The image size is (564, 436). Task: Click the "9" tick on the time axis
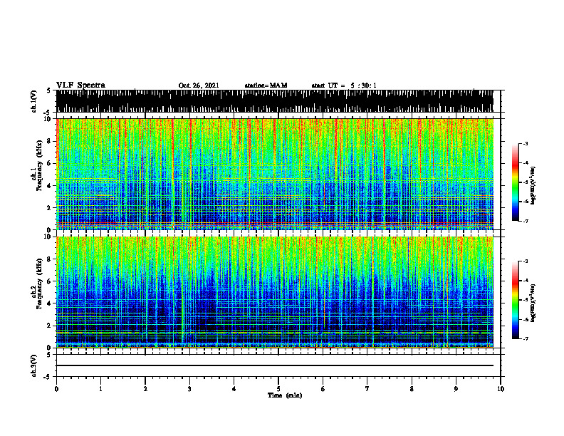456,389
